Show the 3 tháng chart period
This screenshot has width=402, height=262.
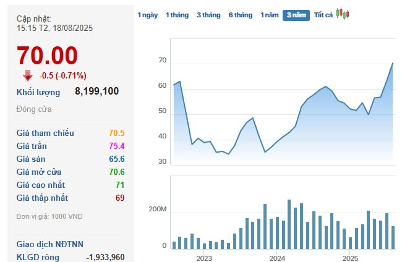tap(208, 15)
